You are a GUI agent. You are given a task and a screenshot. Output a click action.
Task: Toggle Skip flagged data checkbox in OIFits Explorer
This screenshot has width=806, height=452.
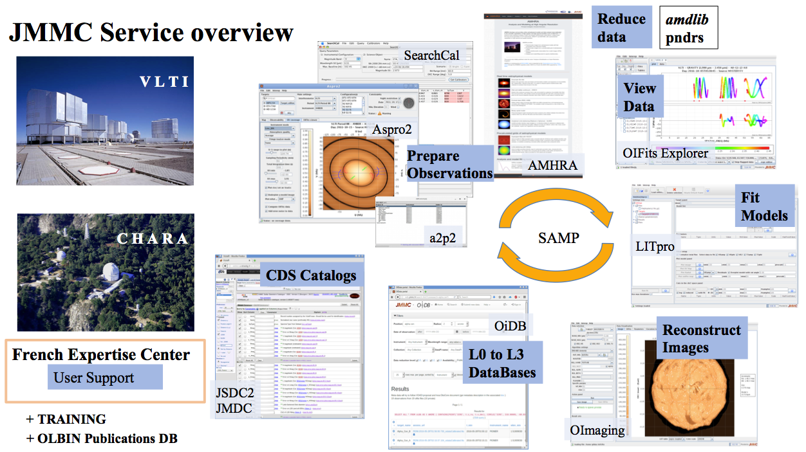click(x=733, y=162)
